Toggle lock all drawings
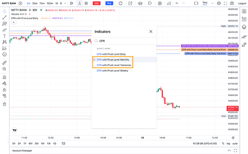The width and height of the screenshot is (248, 154). click(4, 90)
